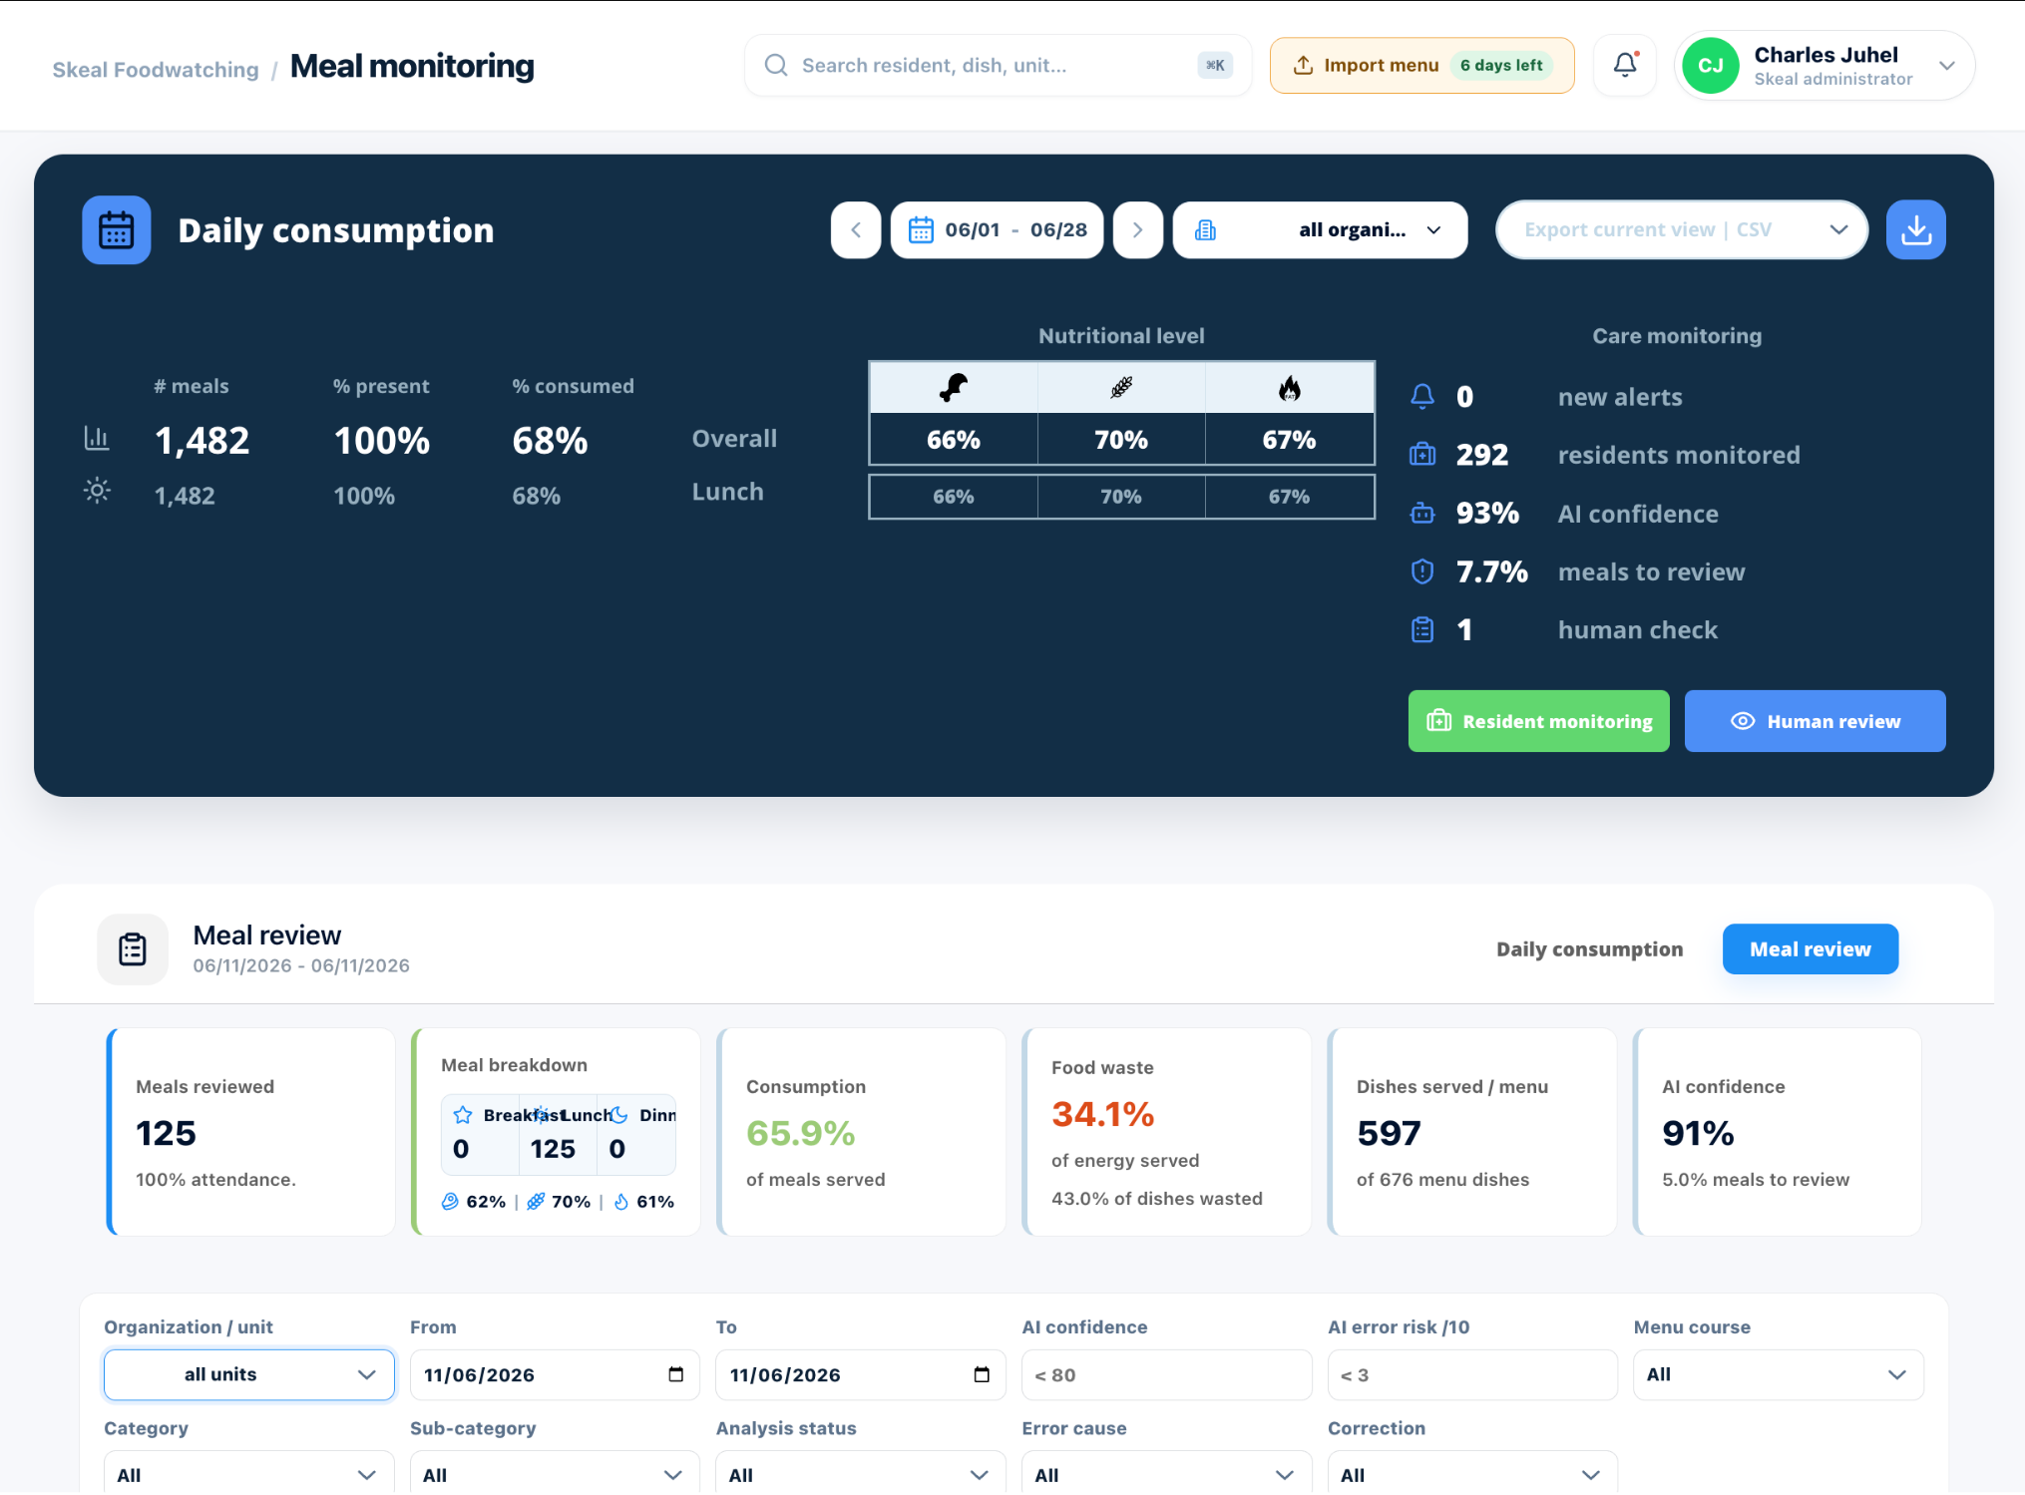Click the flame energy icon column

pyautogui.click(x=1290, y=388)
